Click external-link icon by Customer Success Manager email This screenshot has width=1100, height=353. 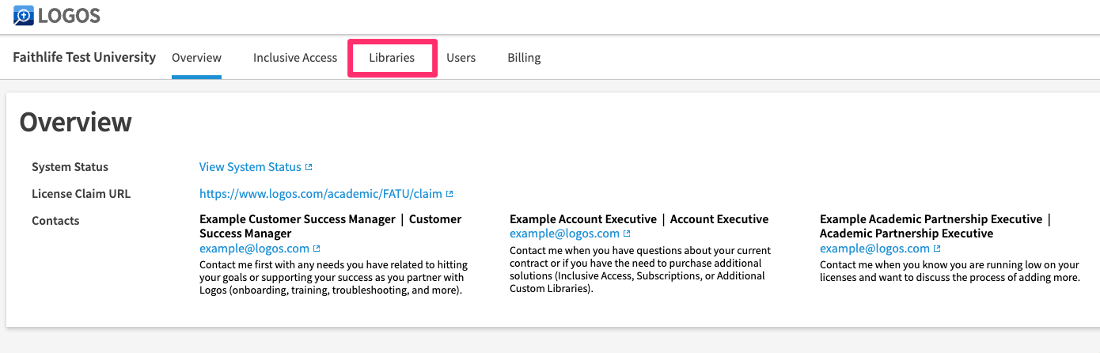tap(317, 249)
